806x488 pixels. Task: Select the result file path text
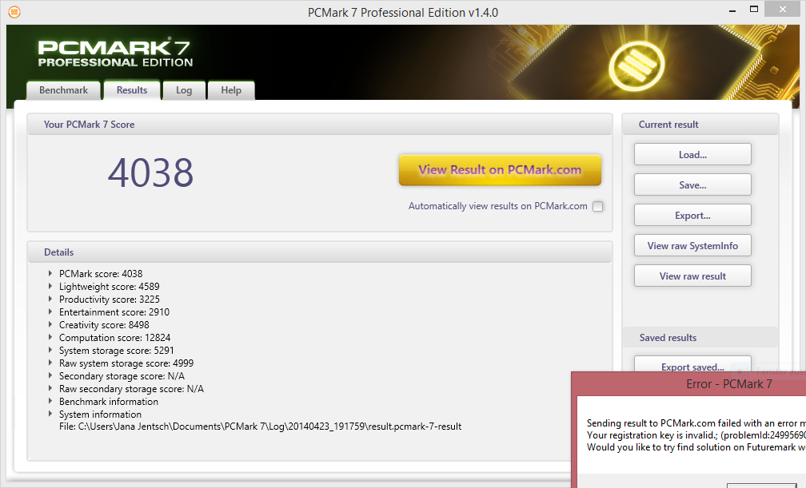[260, 427]
